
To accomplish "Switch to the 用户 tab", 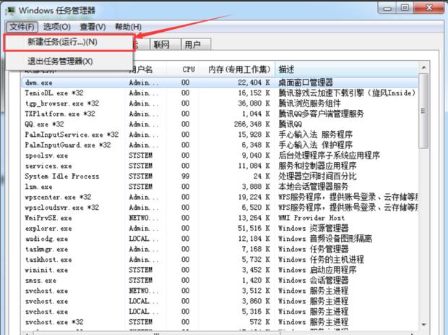I will [x=192, y=45].
